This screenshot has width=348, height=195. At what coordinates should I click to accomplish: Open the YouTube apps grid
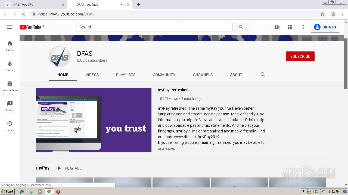pyautogui.click(x=290, y=27)
